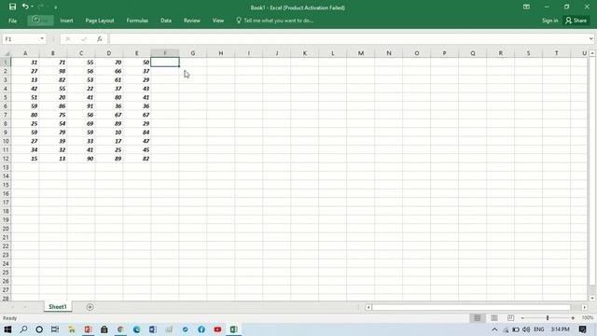Screen dimensions: 597x336
Task: Open YouTube from the taskbar
Action: (217, 329)
